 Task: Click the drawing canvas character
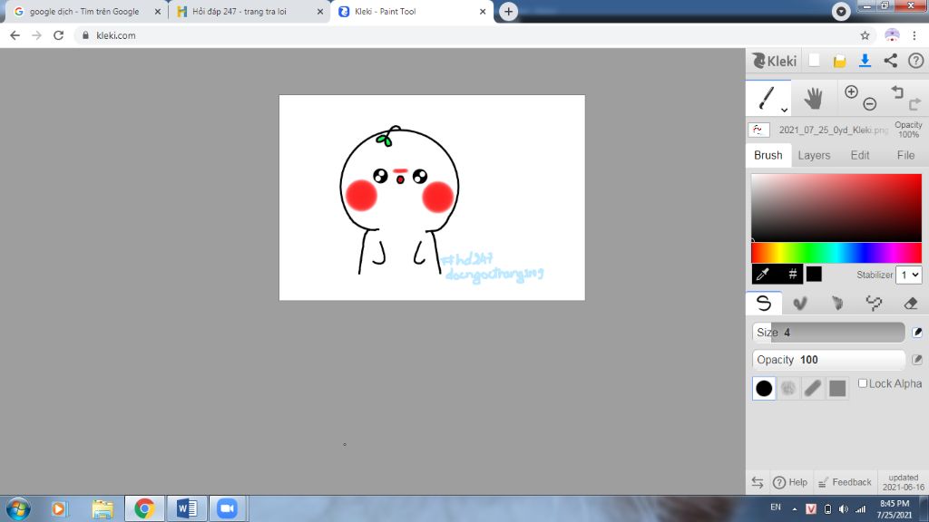[399, 199]
